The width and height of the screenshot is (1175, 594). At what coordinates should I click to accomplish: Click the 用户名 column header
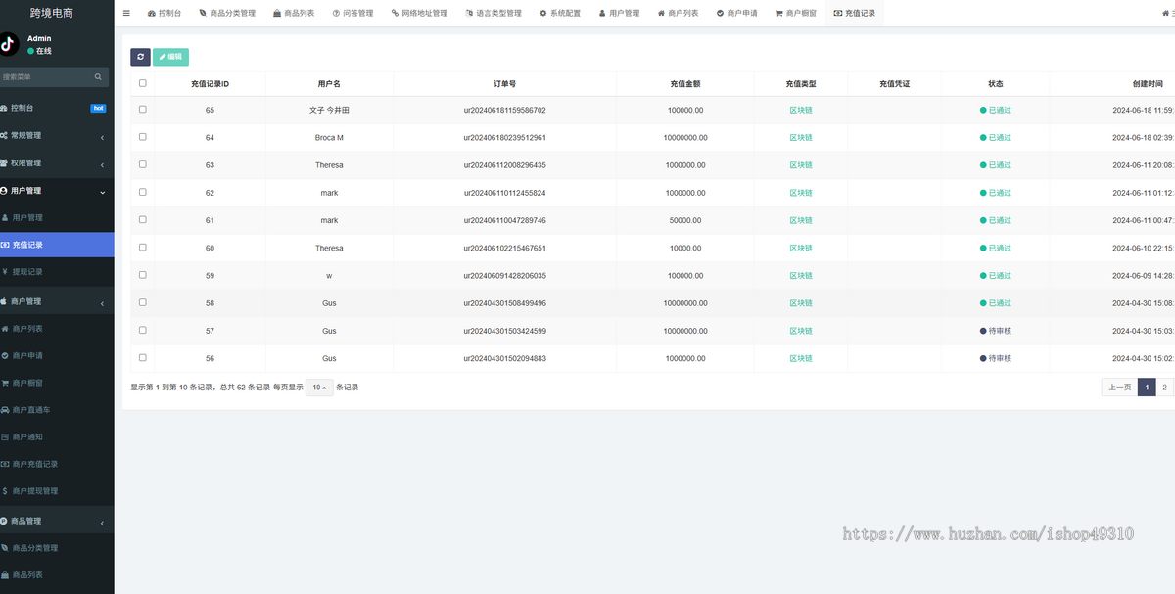[329, 84]
